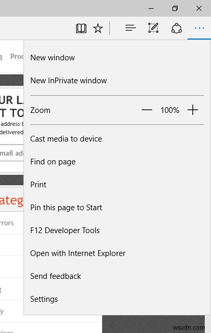Choose Open with Internet Explorer
This screenshot has width=211, height=333.
pos(117,253)
